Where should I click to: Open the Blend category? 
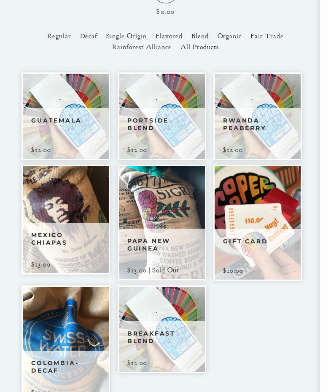(x=199, y=36)
